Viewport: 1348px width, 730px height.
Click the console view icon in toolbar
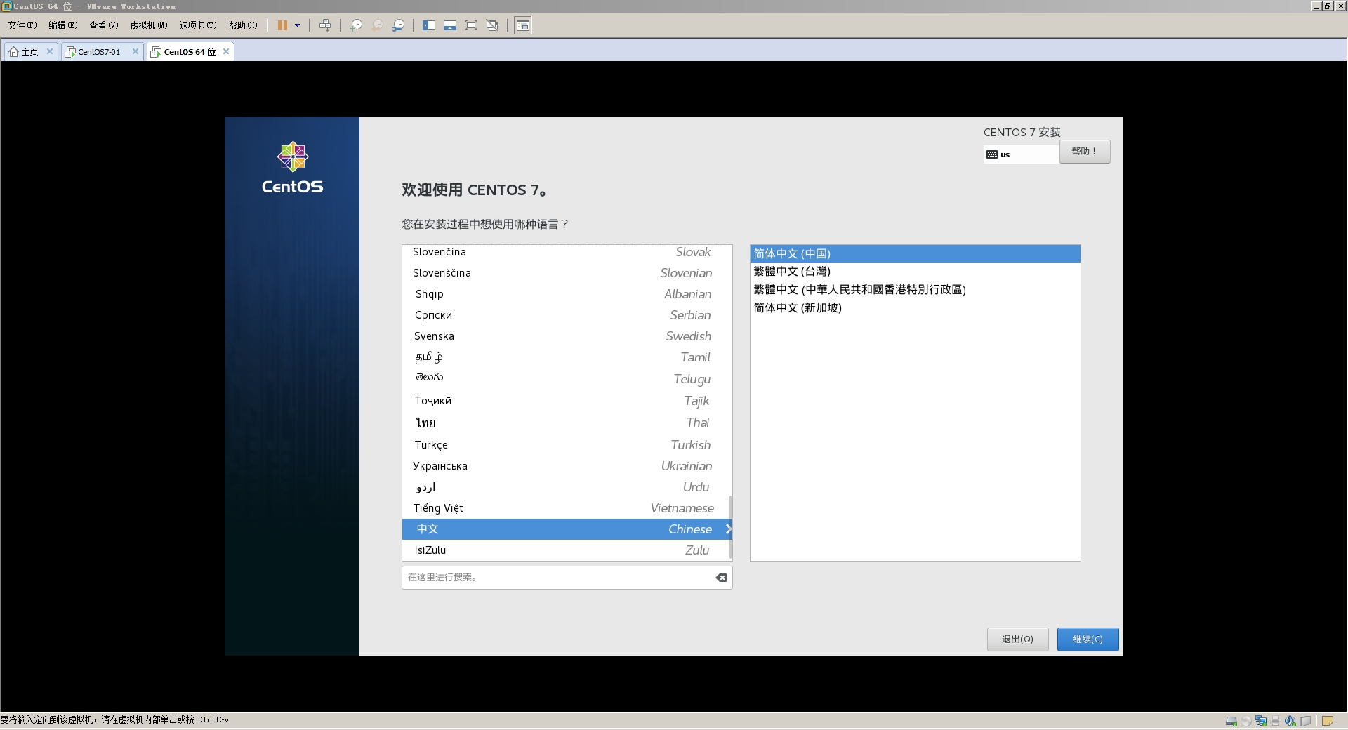522,25
